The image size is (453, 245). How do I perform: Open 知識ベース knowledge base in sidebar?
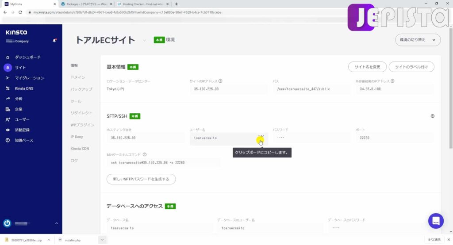tap(24, 141)
